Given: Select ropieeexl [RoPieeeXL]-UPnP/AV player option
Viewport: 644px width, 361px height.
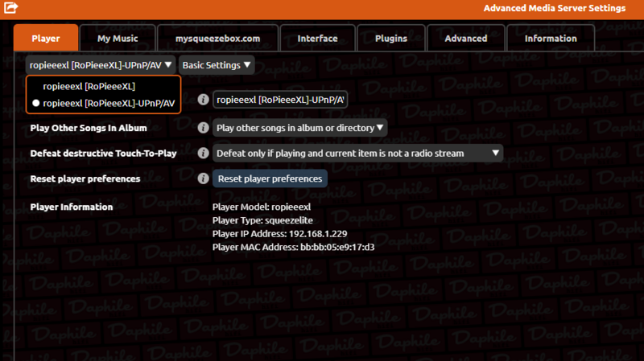Looking at the screenshot, I should [109, 103].
